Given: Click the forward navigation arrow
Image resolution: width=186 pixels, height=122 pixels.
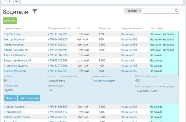Looking at the screenshot, I should pyautogui.click(x=10, y=1).
